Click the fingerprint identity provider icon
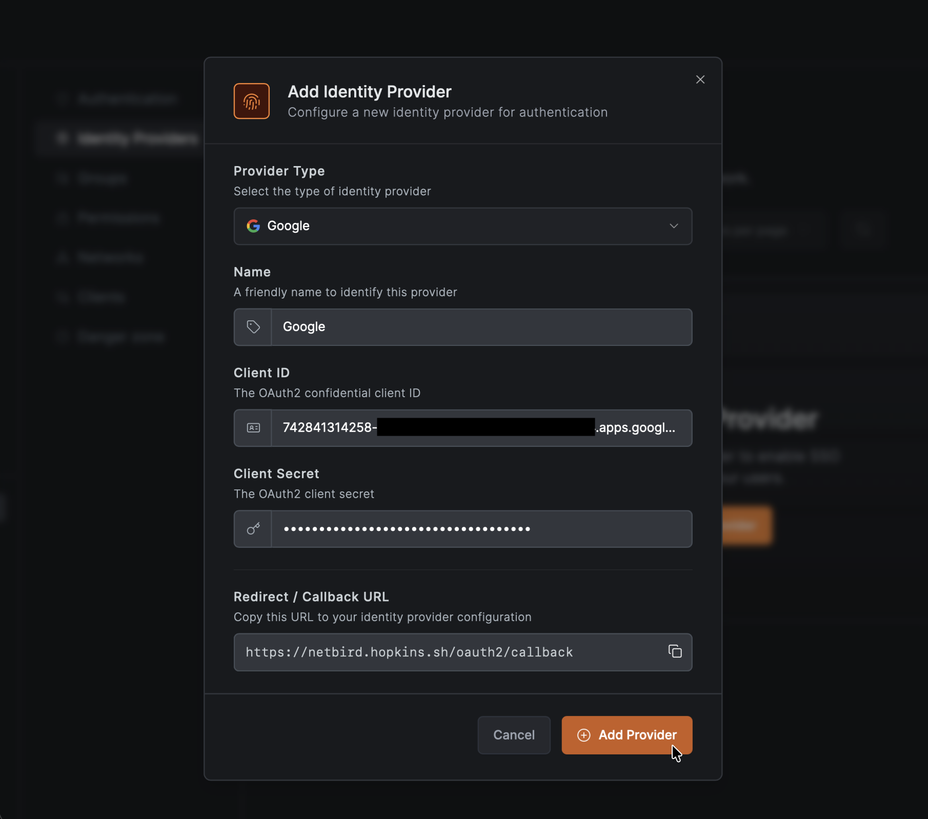928x819 pixels. tap(252, 101)
